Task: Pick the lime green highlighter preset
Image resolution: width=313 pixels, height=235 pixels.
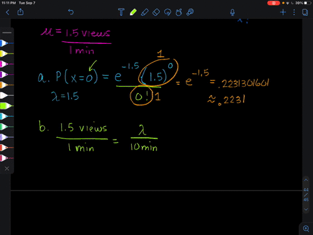Action: 7,106
